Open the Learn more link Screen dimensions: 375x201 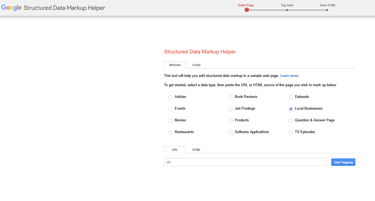pyautogui.click(x=289, y=76)
